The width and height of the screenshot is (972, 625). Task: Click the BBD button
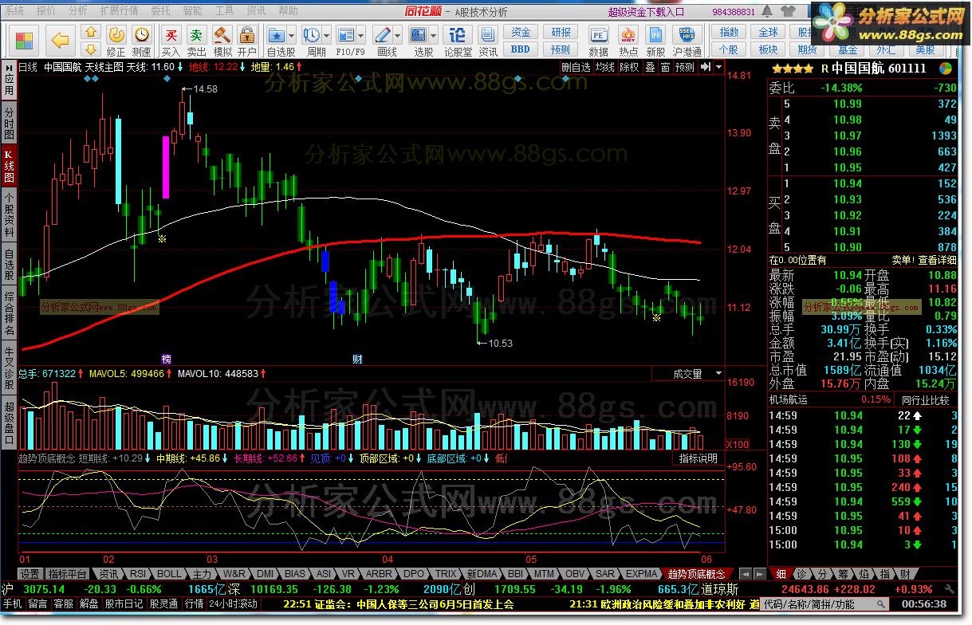(x=521, y=49)
